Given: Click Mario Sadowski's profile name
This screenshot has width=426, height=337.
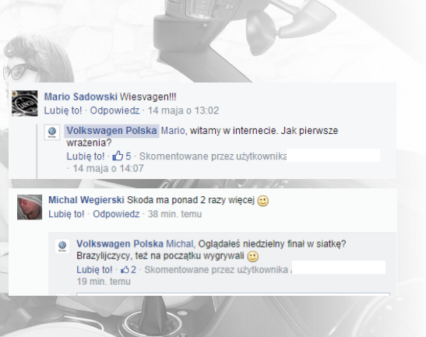Looking at the screenshot, I should pyautogui.click(x=81, y=97).
